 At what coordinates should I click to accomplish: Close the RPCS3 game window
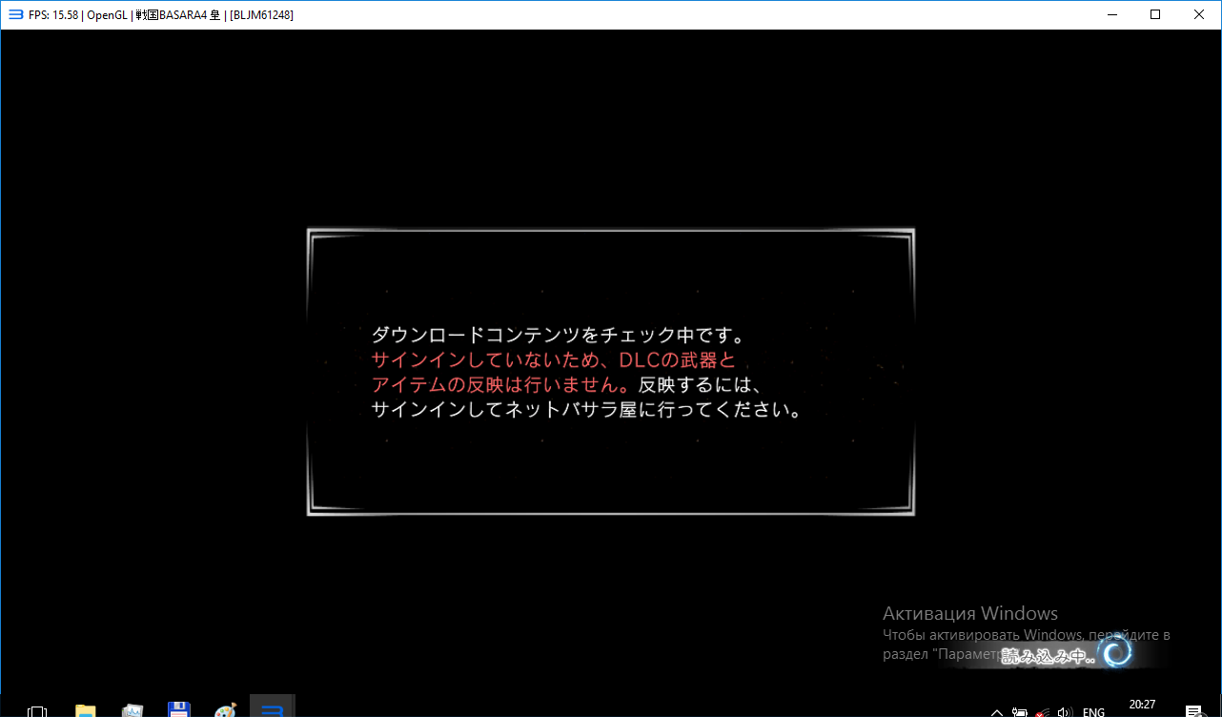1199,14
